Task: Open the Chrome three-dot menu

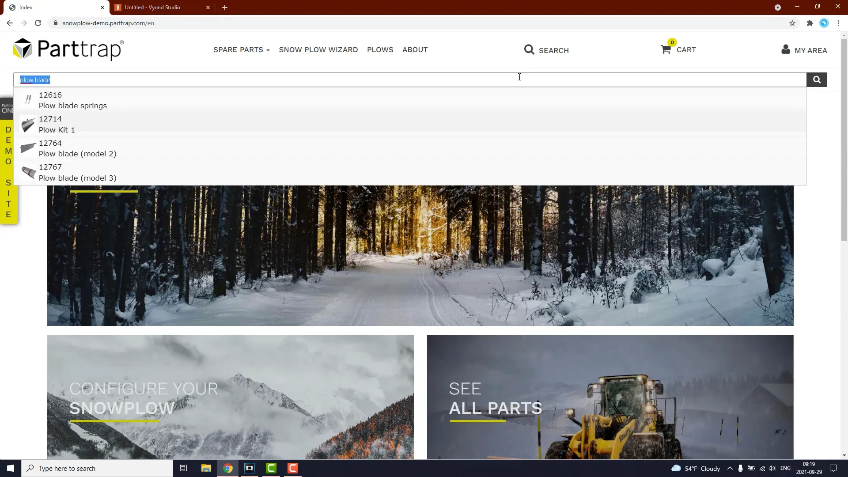Action: [838, 23]
